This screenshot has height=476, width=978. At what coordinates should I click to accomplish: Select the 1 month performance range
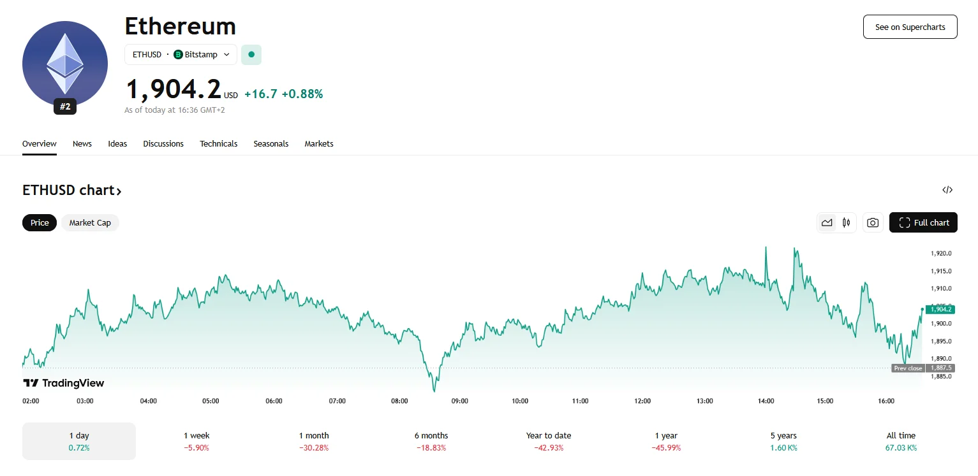(314, 441)
